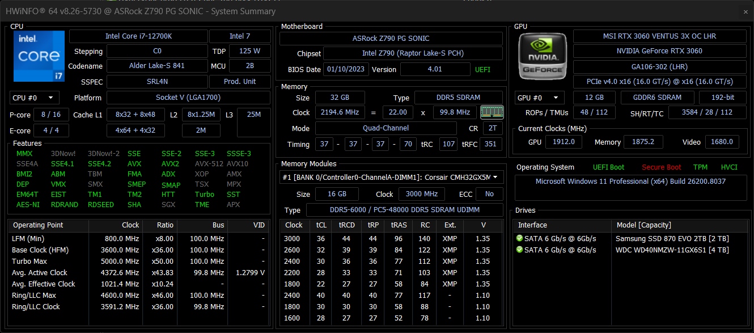Click the AES-NI feature label
Screen dimensions: 754x333
(x=28, y=205)
